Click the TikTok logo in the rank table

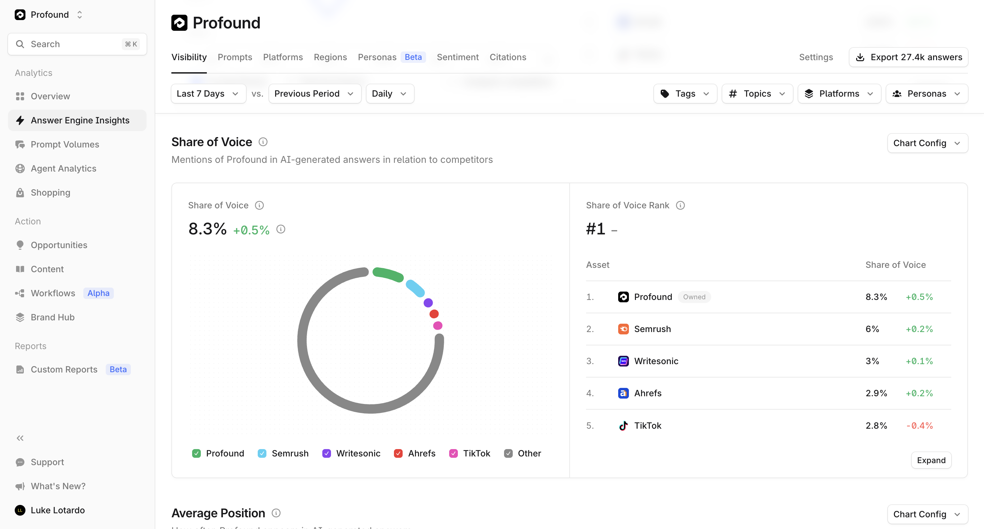[624, 426]
